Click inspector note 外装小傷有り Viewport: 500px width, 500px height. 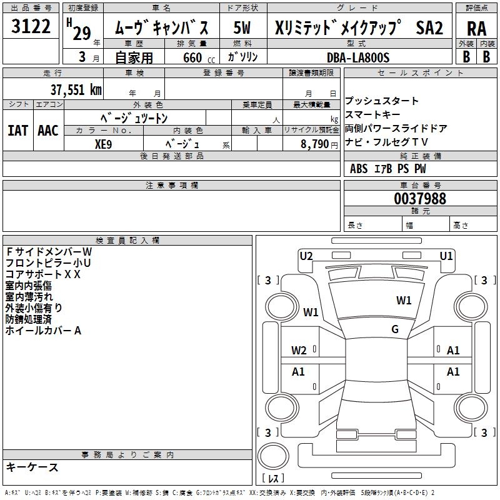tap(34, 307)
